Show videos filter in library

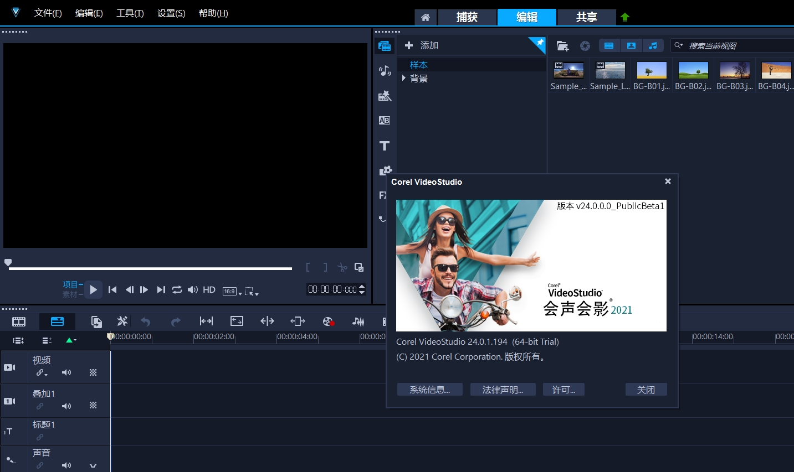(609, 46)
